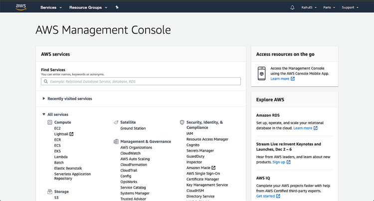Open AWS Single Sign-On
374x201 pixels.
pos(203,174)
